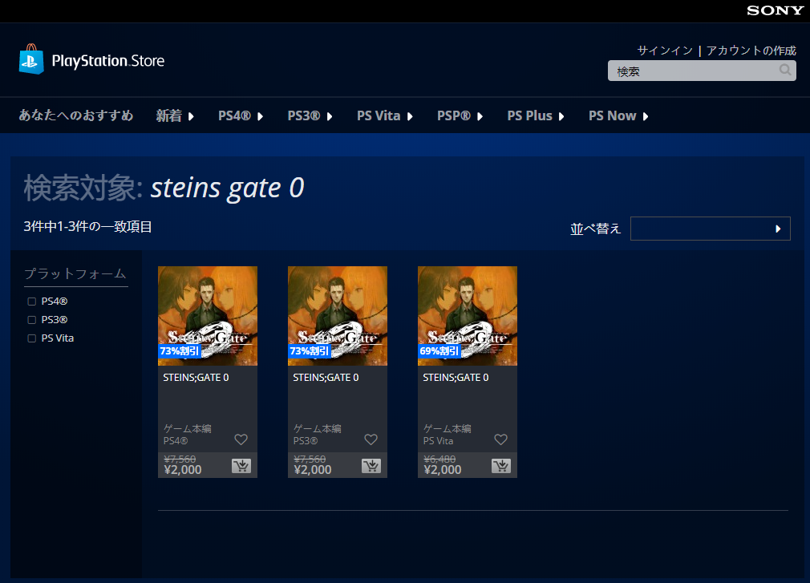Click the PlayStation Store shopping bag logo
The image size is (810, 583).
31,59
